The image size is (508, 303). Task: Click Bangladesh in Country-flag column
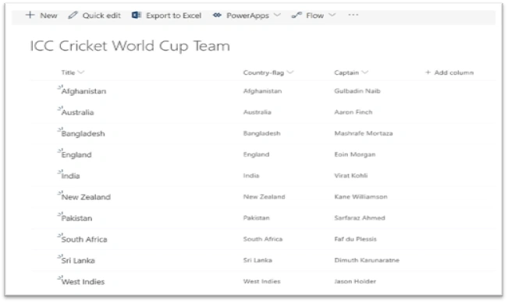pyautogui.click(x=261, y=133)
